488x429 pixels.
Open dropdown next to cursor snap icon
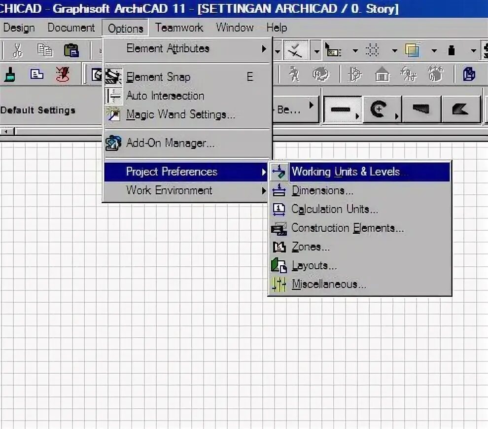[x=355, y=51]
